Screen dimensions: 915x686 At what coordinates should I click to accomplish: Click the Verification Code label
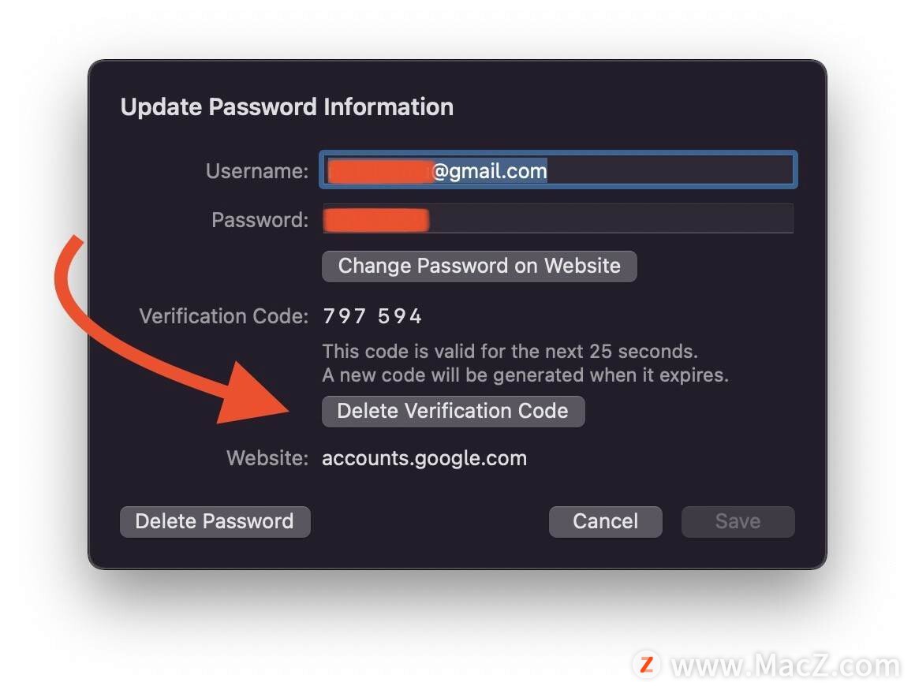tap(223, 316)
